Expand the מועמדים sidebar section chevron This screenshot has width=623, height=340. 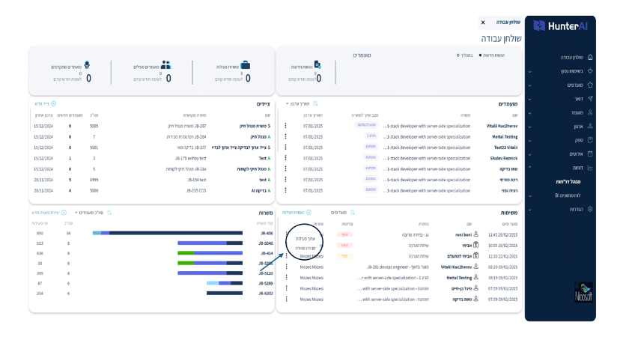pos(529,85)
